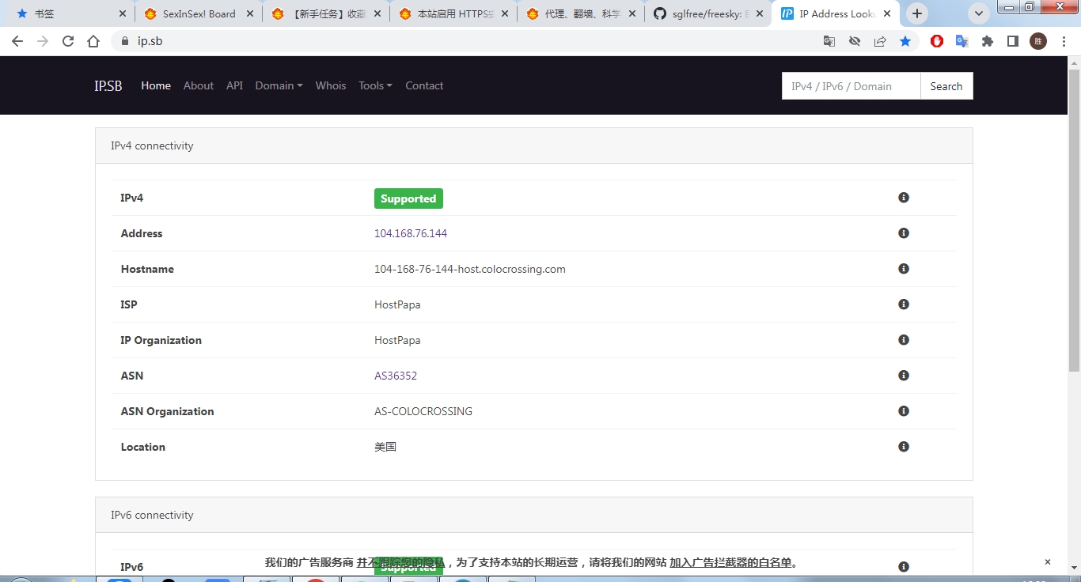Close the sglfree/freesky tab

[x=760, y=13]
